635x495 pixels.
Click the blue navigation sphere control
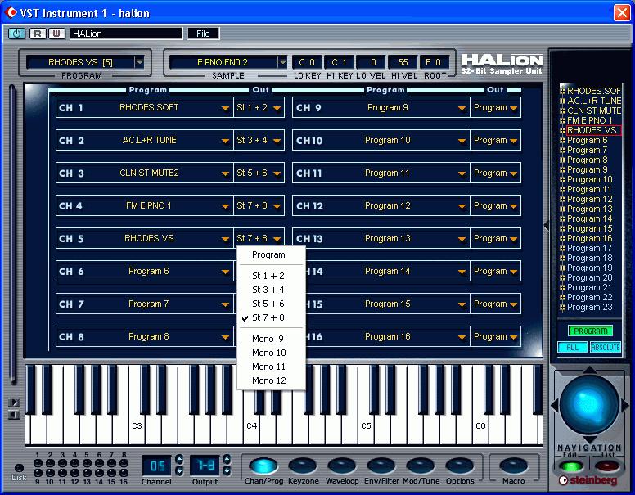click(590, 404)
